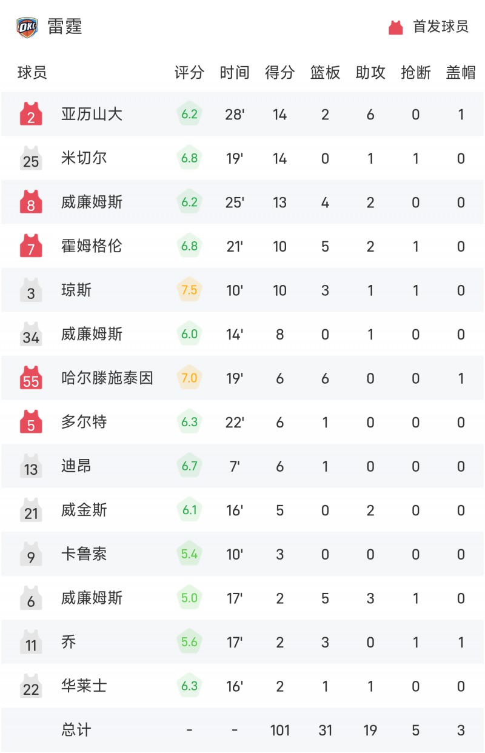Select the 篮板 column header
The width and height of the screenshot is (485, 753).
pyautogui.click(x=326, y=73)
